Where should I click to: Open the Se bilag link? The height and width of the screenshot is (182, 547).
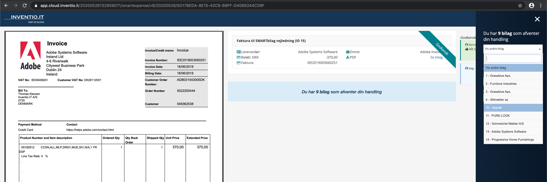coord(436,57)
